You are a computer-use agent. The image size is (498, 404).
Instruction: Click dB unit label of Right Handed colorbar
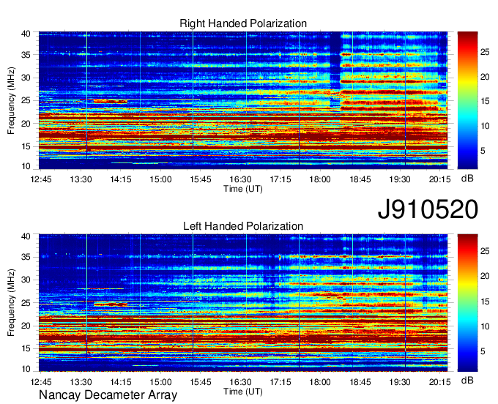coord(467,179)
